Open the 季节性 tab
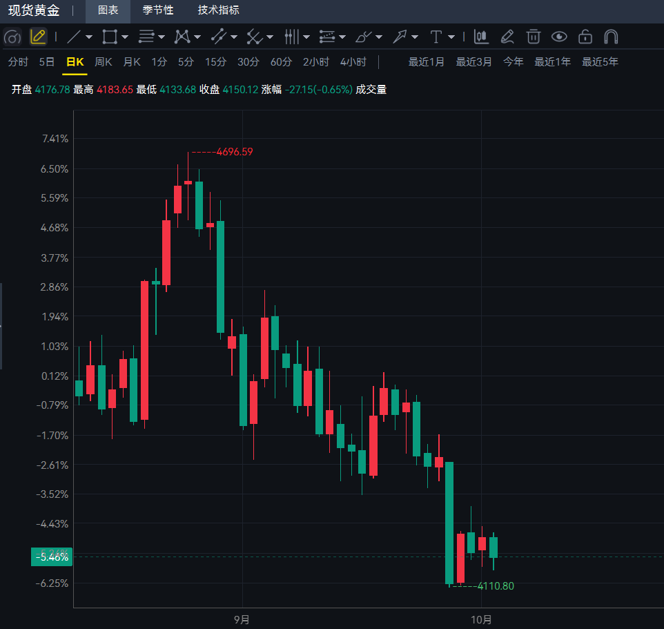The image size is (664, 629). (158, 10)
